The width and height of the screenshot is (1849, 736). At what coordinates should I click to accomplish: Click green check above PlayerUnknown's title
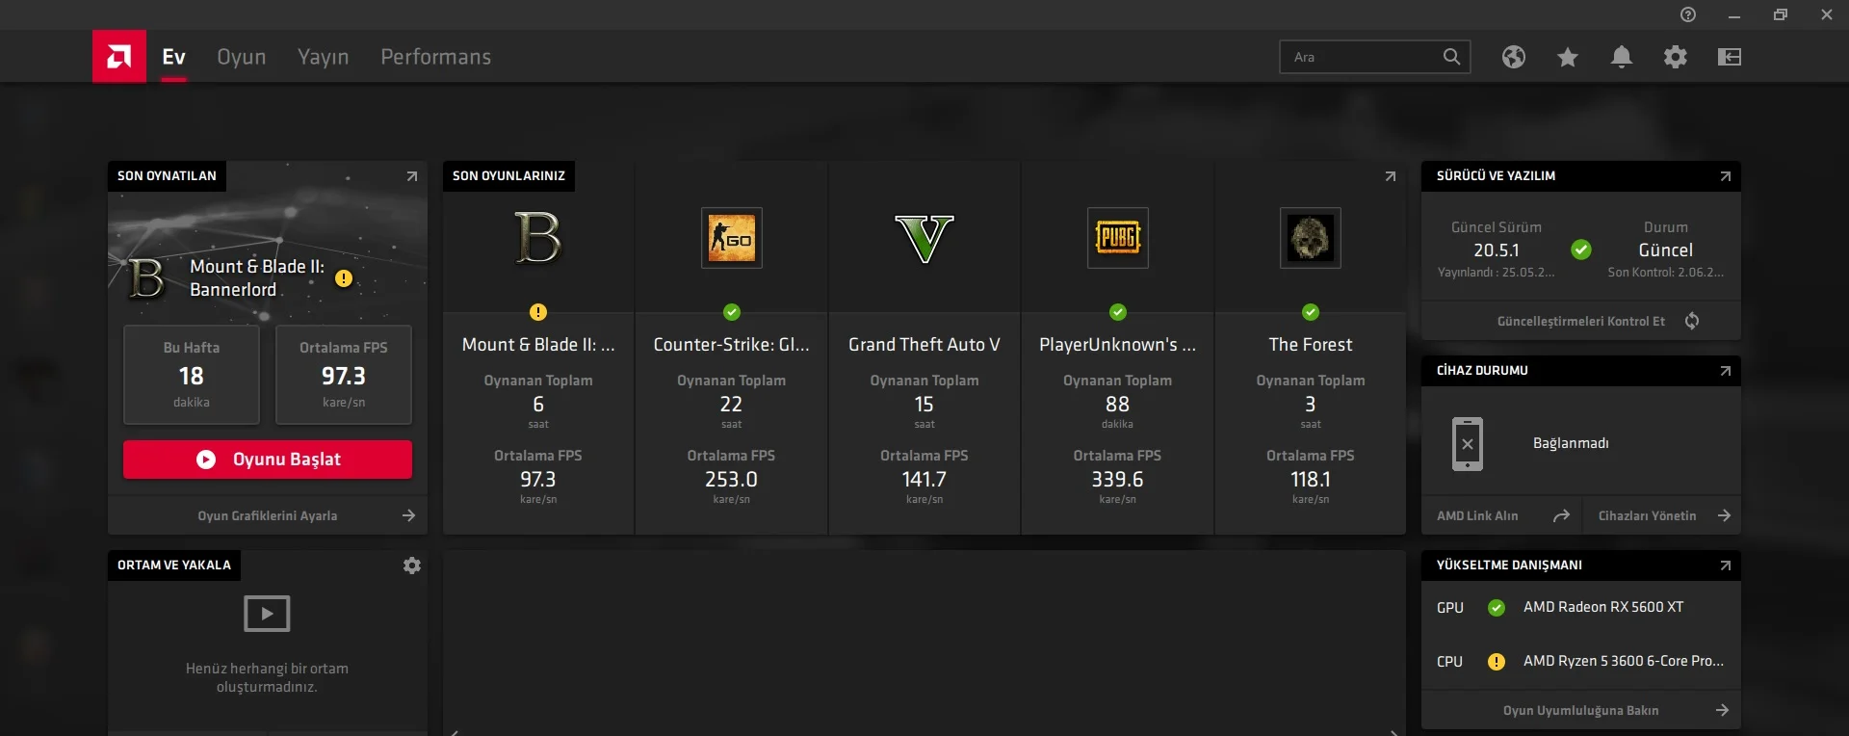point(1118,312)
